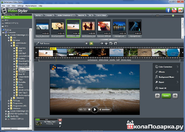This screenshot has width=185, height=132.
Task: Click Reset All
Action: (x=161, y=88)
